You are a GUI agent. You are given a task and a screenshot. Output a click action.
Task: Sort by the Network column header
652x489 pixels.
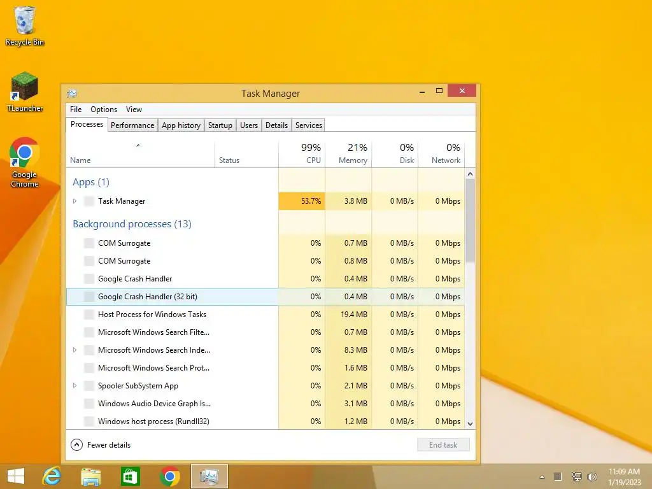(442, 154)
